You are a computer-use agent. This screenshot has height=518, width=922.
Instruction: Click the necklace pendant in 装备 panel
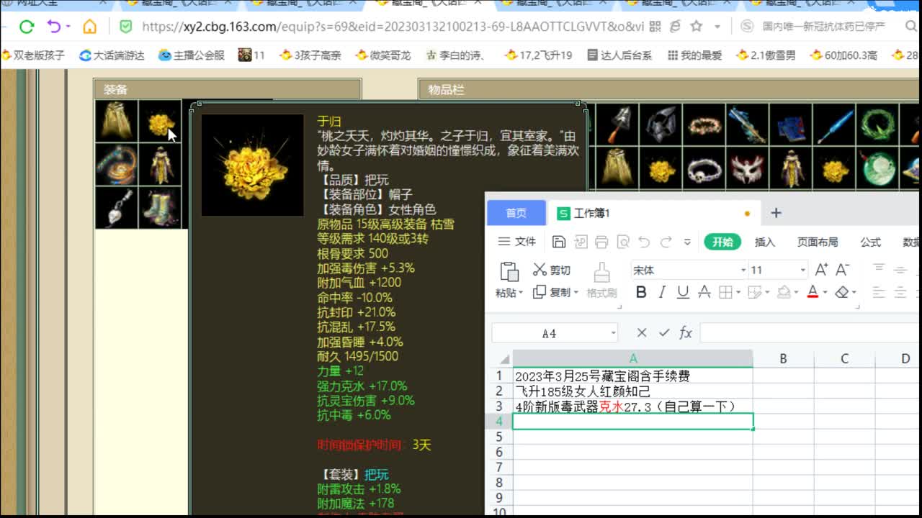(117, 208)
